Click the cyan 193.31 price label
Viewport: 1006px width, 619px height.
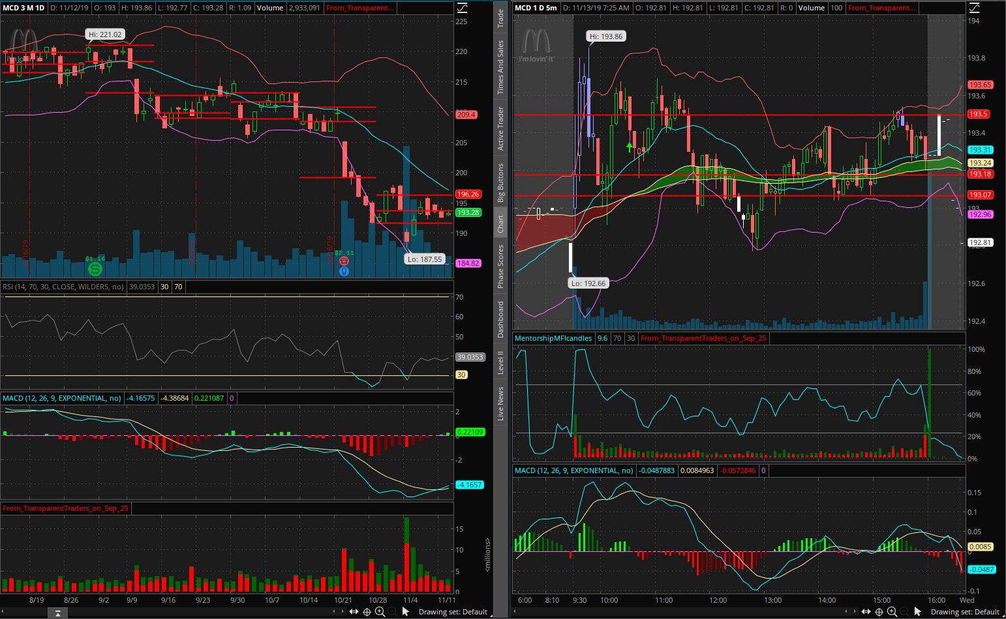click(x=980, y=150)
